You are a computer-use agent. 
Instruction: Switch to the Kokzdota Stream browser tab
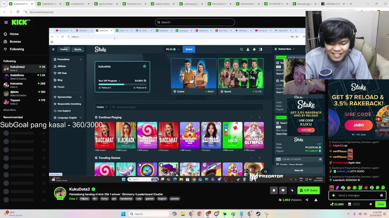134,4
